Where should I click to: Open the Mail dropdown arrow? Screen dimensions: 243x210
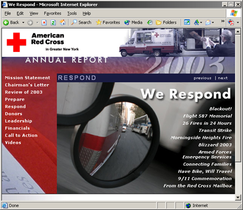pyautogui.click(x=213, y=23)
